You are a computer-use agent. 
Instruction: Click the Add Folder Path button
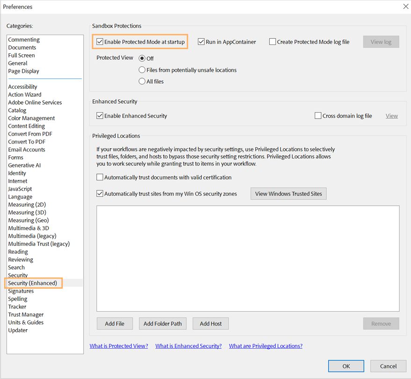tap(163, 323)
